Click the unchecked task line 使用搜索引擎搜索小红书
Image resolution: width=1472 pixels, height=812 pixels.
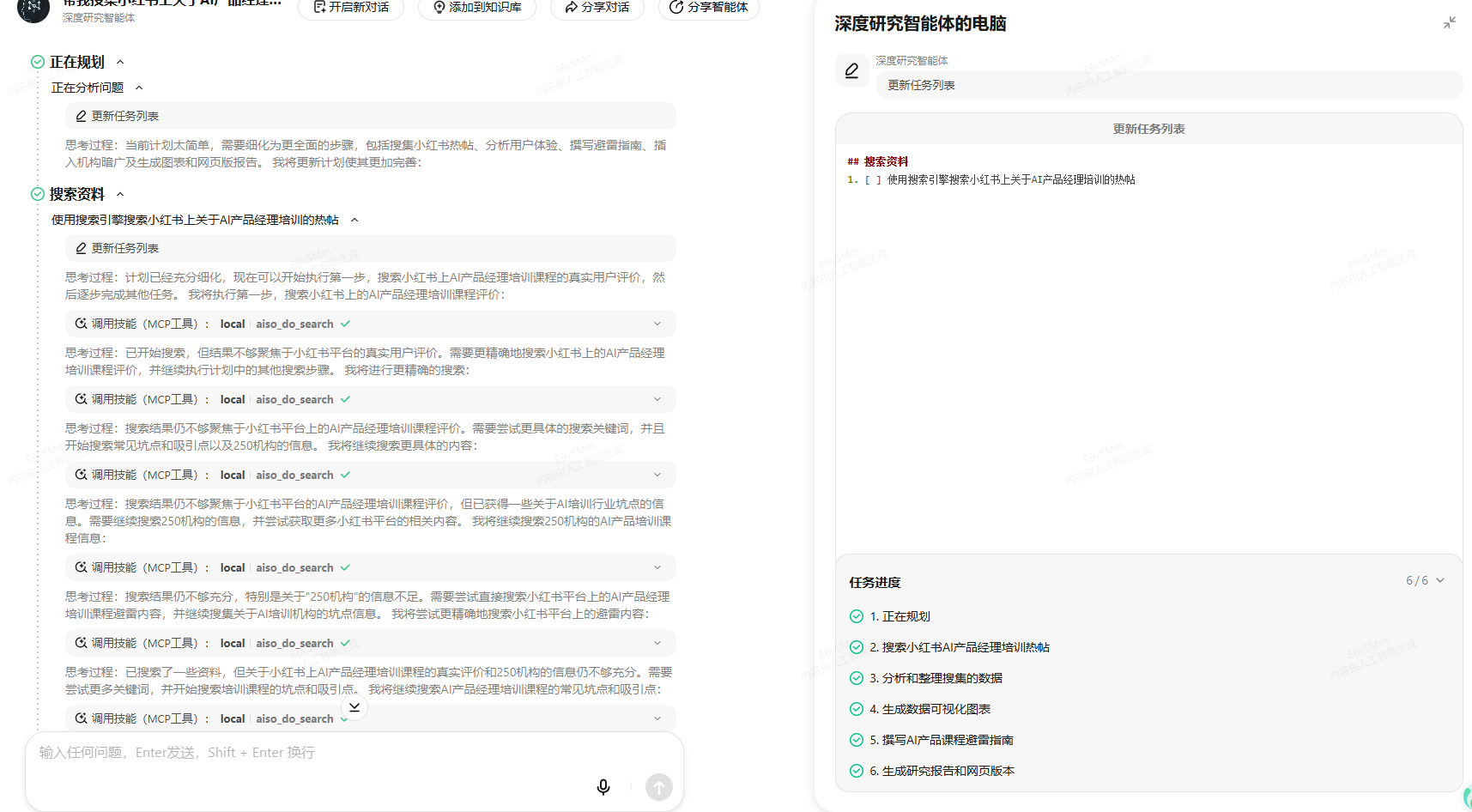click(991, 179)
